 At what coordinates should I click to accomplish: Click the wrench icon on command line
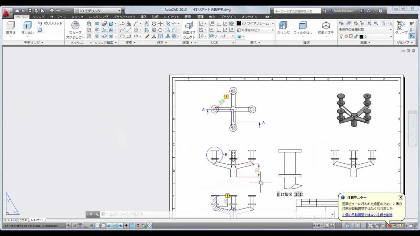pos(97,214)
